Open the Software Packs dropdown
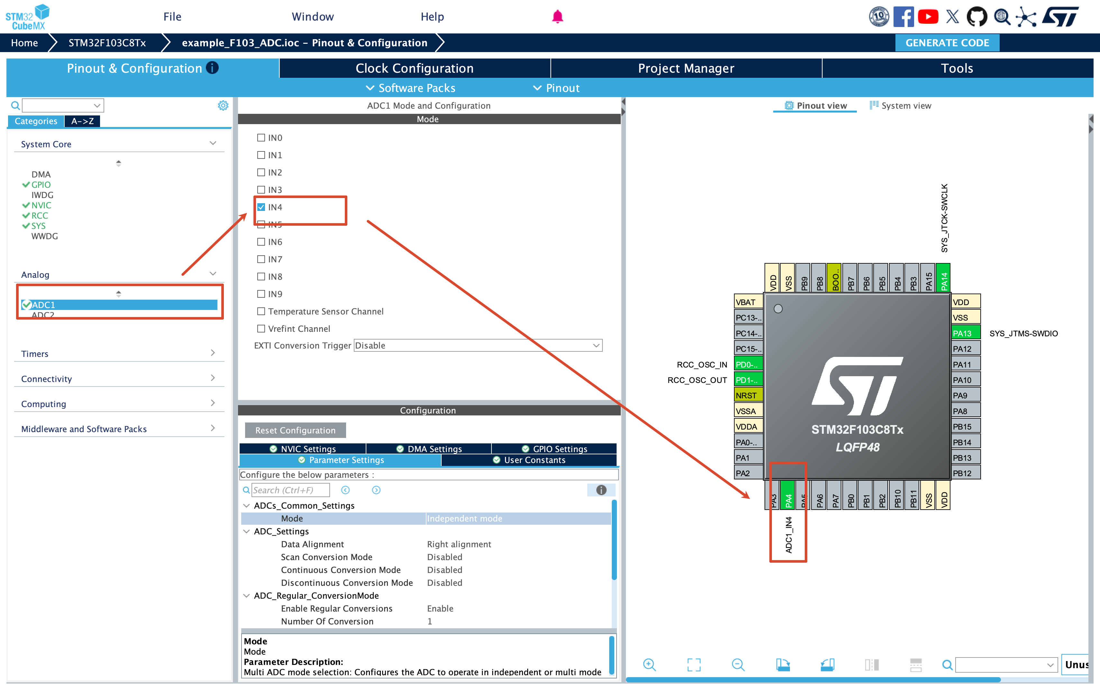1100x690 pixels. (411, 88)
